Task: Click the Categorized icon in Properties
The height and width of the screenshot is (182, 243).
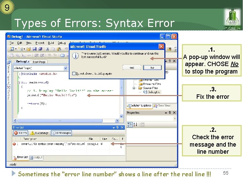Action: pyautogui.click(x=130, y=125)
